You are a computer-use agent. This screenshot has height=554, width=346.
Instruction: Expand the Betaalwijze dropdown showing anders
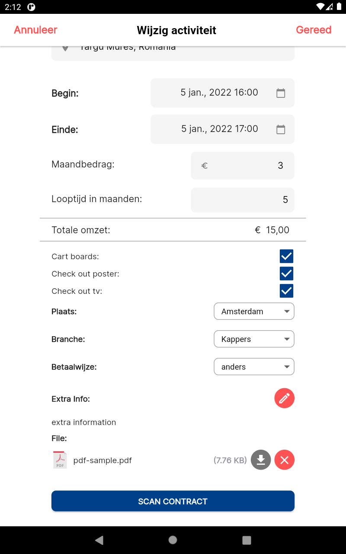[254, 367]
